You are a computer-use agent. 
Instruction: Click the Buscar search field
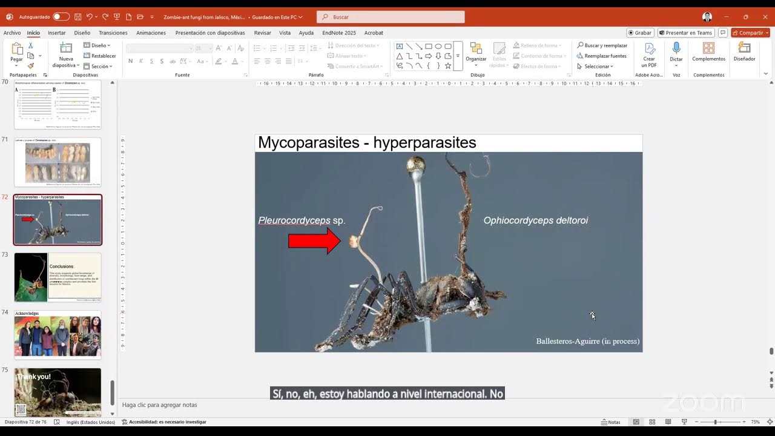(391, 17)
